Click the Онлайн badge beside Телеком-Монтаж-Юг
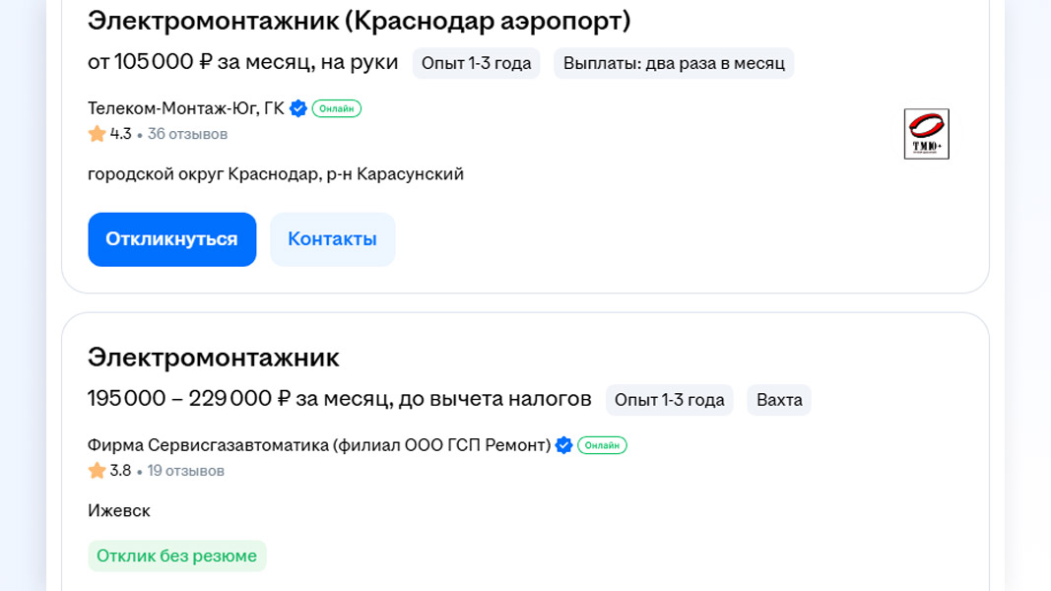1051x591 pixels. tap(337, 108)
